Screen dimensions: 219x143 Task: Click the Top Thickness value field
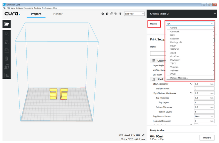click(x=204, y=98)
